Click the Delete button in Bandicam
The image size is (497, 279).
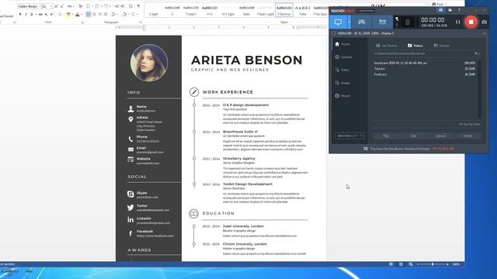click(467, 136)
